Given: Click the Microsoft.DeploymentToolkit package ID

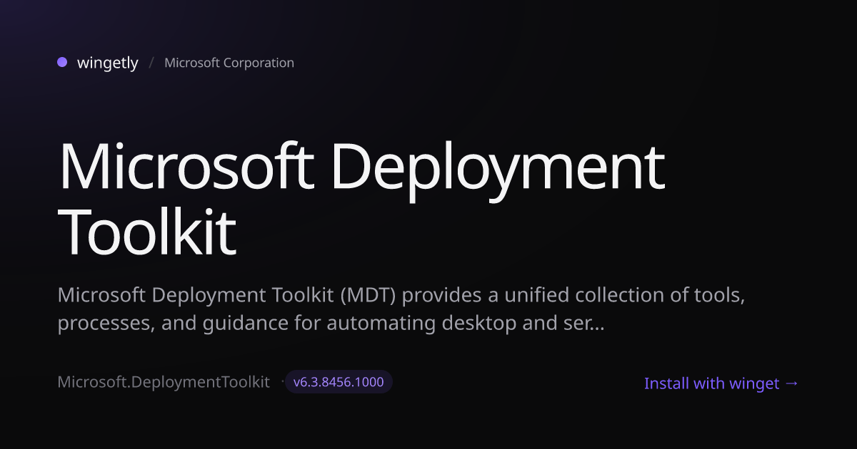Looking at the screenshot, I should tap(164, 382).
